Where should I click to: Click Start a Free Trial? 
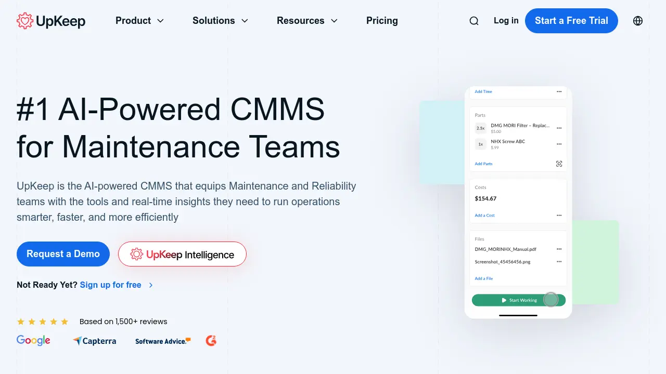click(x=571, y=21)
